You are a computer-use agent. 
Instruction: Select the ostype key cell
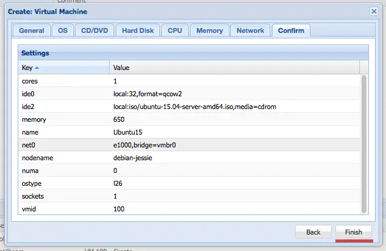click(64, 183)
